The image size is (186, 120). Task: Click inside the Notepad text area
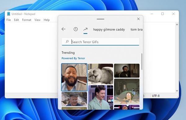31,57
